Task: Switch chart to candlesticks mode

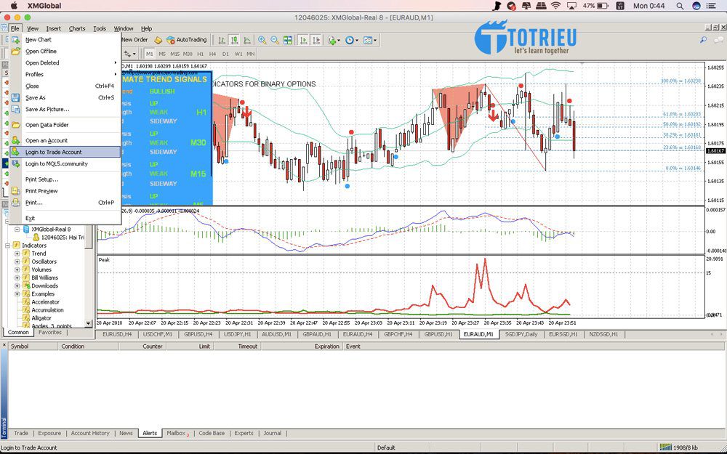Action: tap(235, 40)
